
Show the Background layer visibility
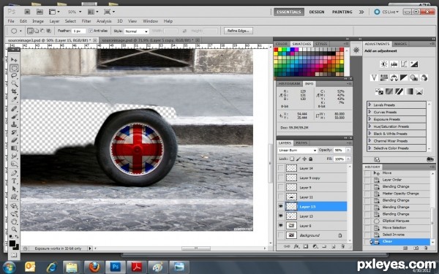[x=280, y=235]
